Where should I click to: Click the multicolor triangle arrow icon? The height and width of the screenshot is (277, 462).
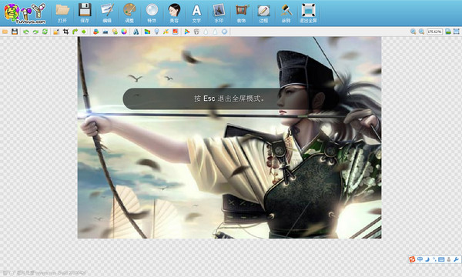coord(187,32)
